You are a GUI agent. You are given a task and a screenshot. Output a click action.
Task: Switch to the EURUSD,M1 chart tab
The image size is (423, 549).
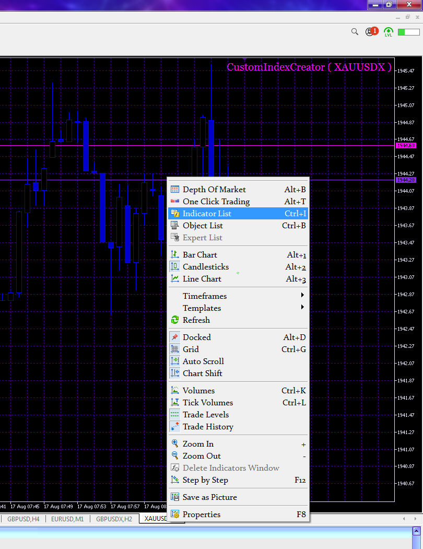click(67, 519)
